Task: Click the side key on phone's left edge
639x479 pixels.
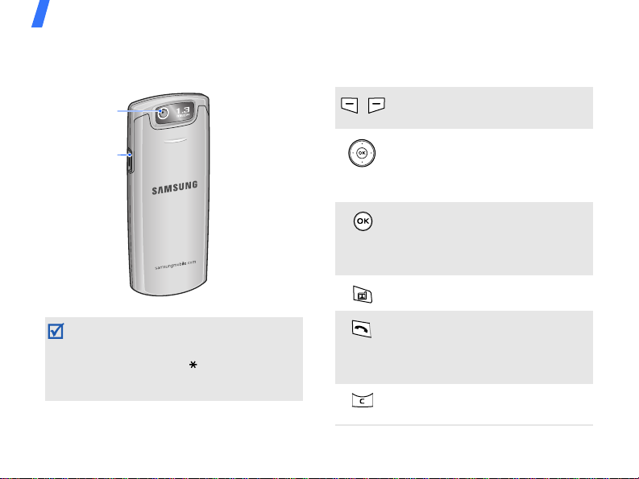Action: pos(130,160)
